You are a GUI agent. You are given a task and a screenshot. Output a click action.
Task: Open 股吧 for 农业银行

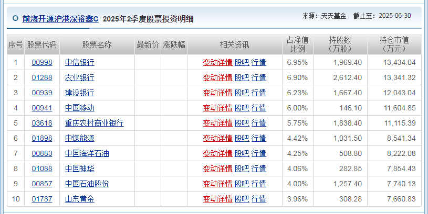[x=242, y=78]
